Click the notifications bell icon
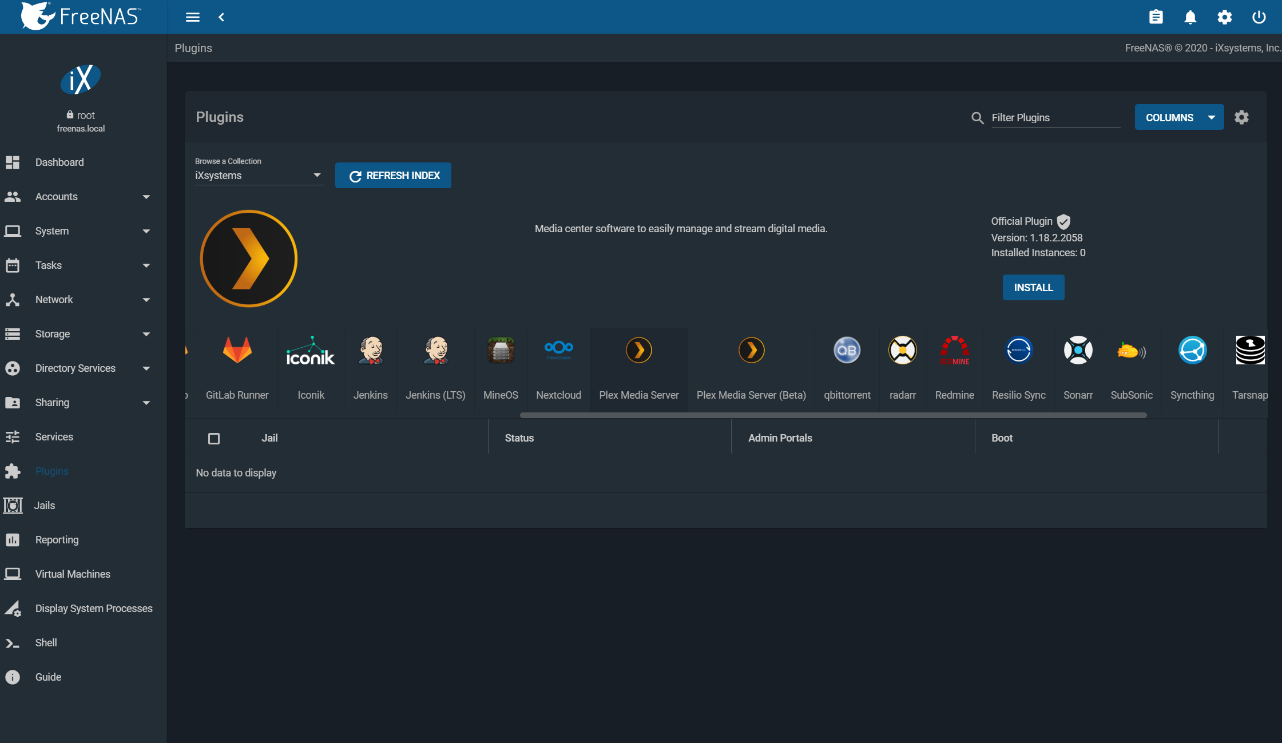Image resolution: width=1282 pixels, height=743 pixels. coord(1190,16)
